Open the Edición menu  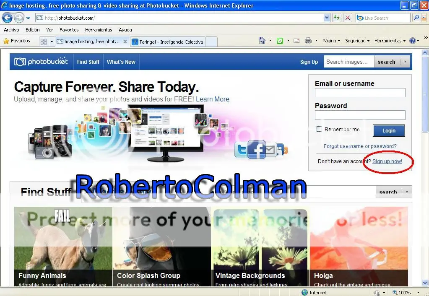33,30
